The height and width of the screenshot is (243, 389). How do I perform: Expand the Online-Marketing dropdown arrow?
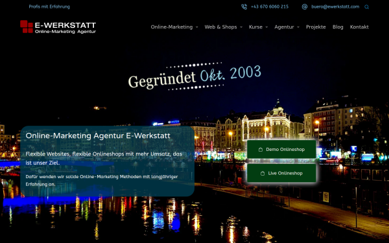click(196, 27)
